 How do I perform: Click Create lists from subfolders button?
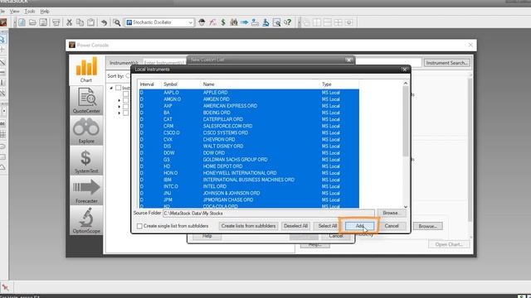coord(248,226)
